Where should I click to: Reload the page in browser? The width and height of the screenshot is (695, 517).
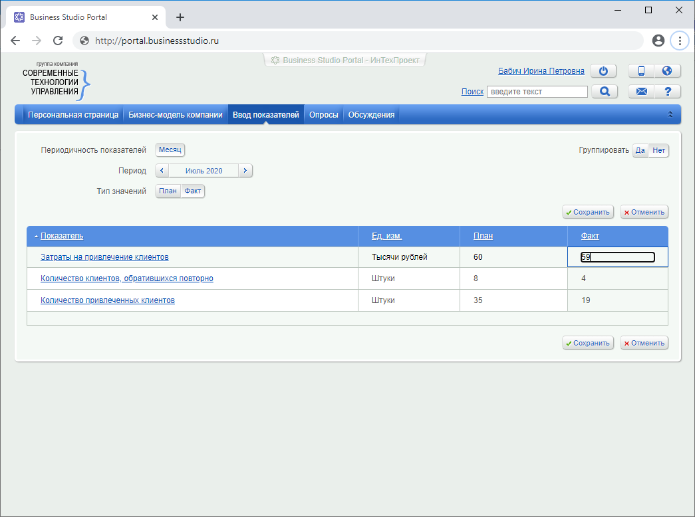point(58,41)
